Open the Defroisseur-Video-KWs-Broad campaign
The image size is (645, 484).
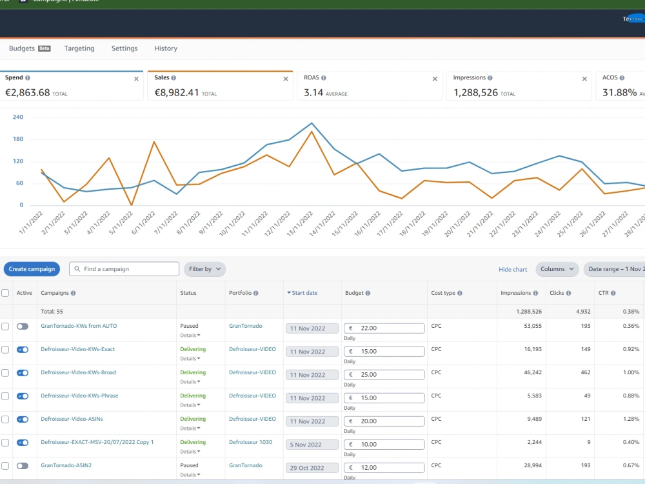pos(78,372)
